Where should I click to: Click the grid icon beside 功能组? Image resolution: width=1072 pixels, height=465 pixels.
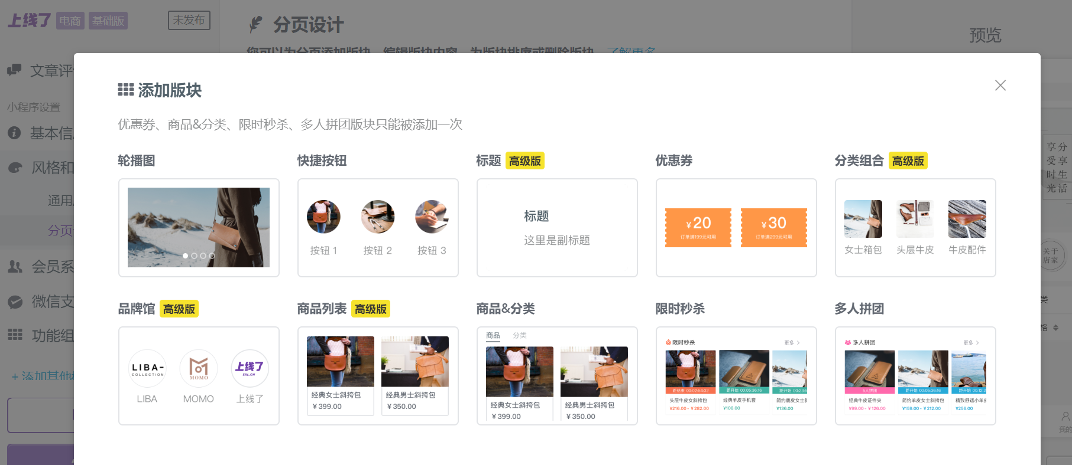tap(15, 335)
